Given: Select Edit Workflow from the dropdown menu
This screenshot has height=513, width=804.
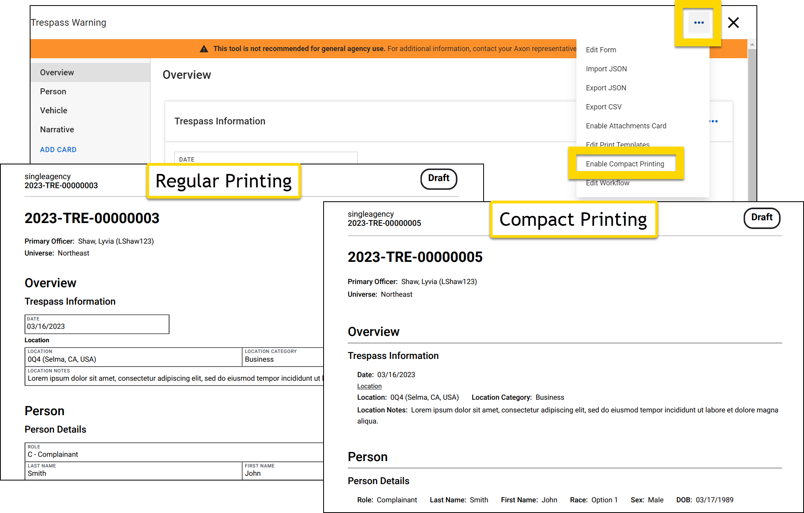Looking at the screenshot, I should tap(608, 183).
